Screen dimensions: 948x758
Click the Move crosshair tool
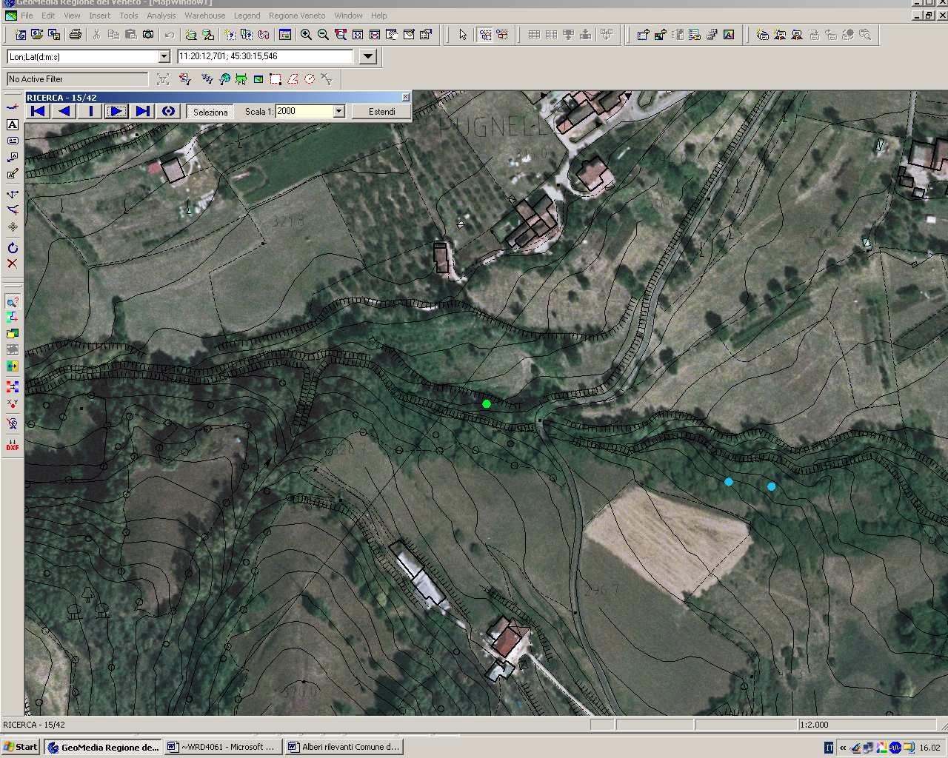13,227
